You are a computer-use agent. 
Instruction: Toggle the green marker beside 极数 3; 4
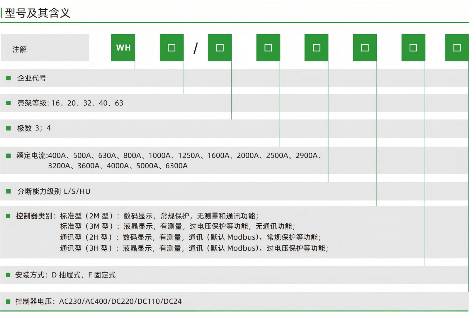(x=9, y=128)
